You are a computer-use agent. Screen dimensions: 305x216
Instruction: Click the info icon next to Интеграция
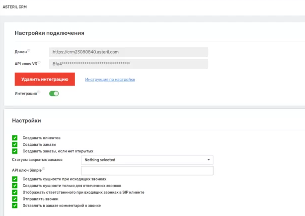(39, 92)
